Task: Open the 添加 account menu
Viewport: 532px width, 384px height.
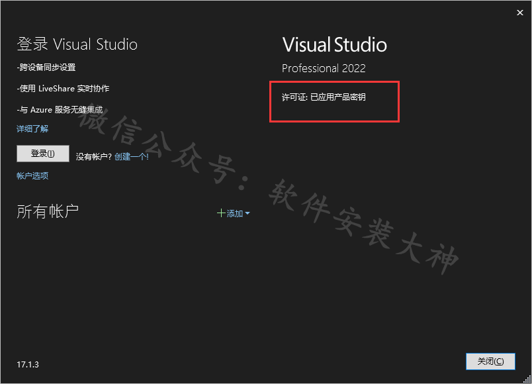Action: point(234,213)
